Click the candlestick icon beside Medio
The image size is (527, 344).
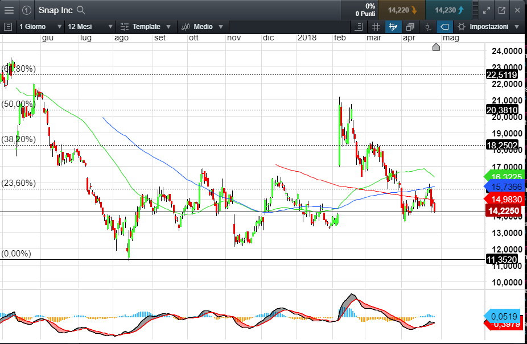185,27
